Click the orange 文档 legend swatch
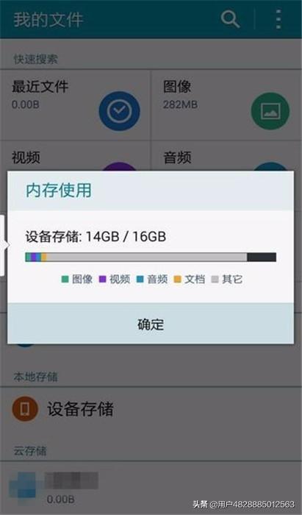302x515 pixels. [177, 279]
